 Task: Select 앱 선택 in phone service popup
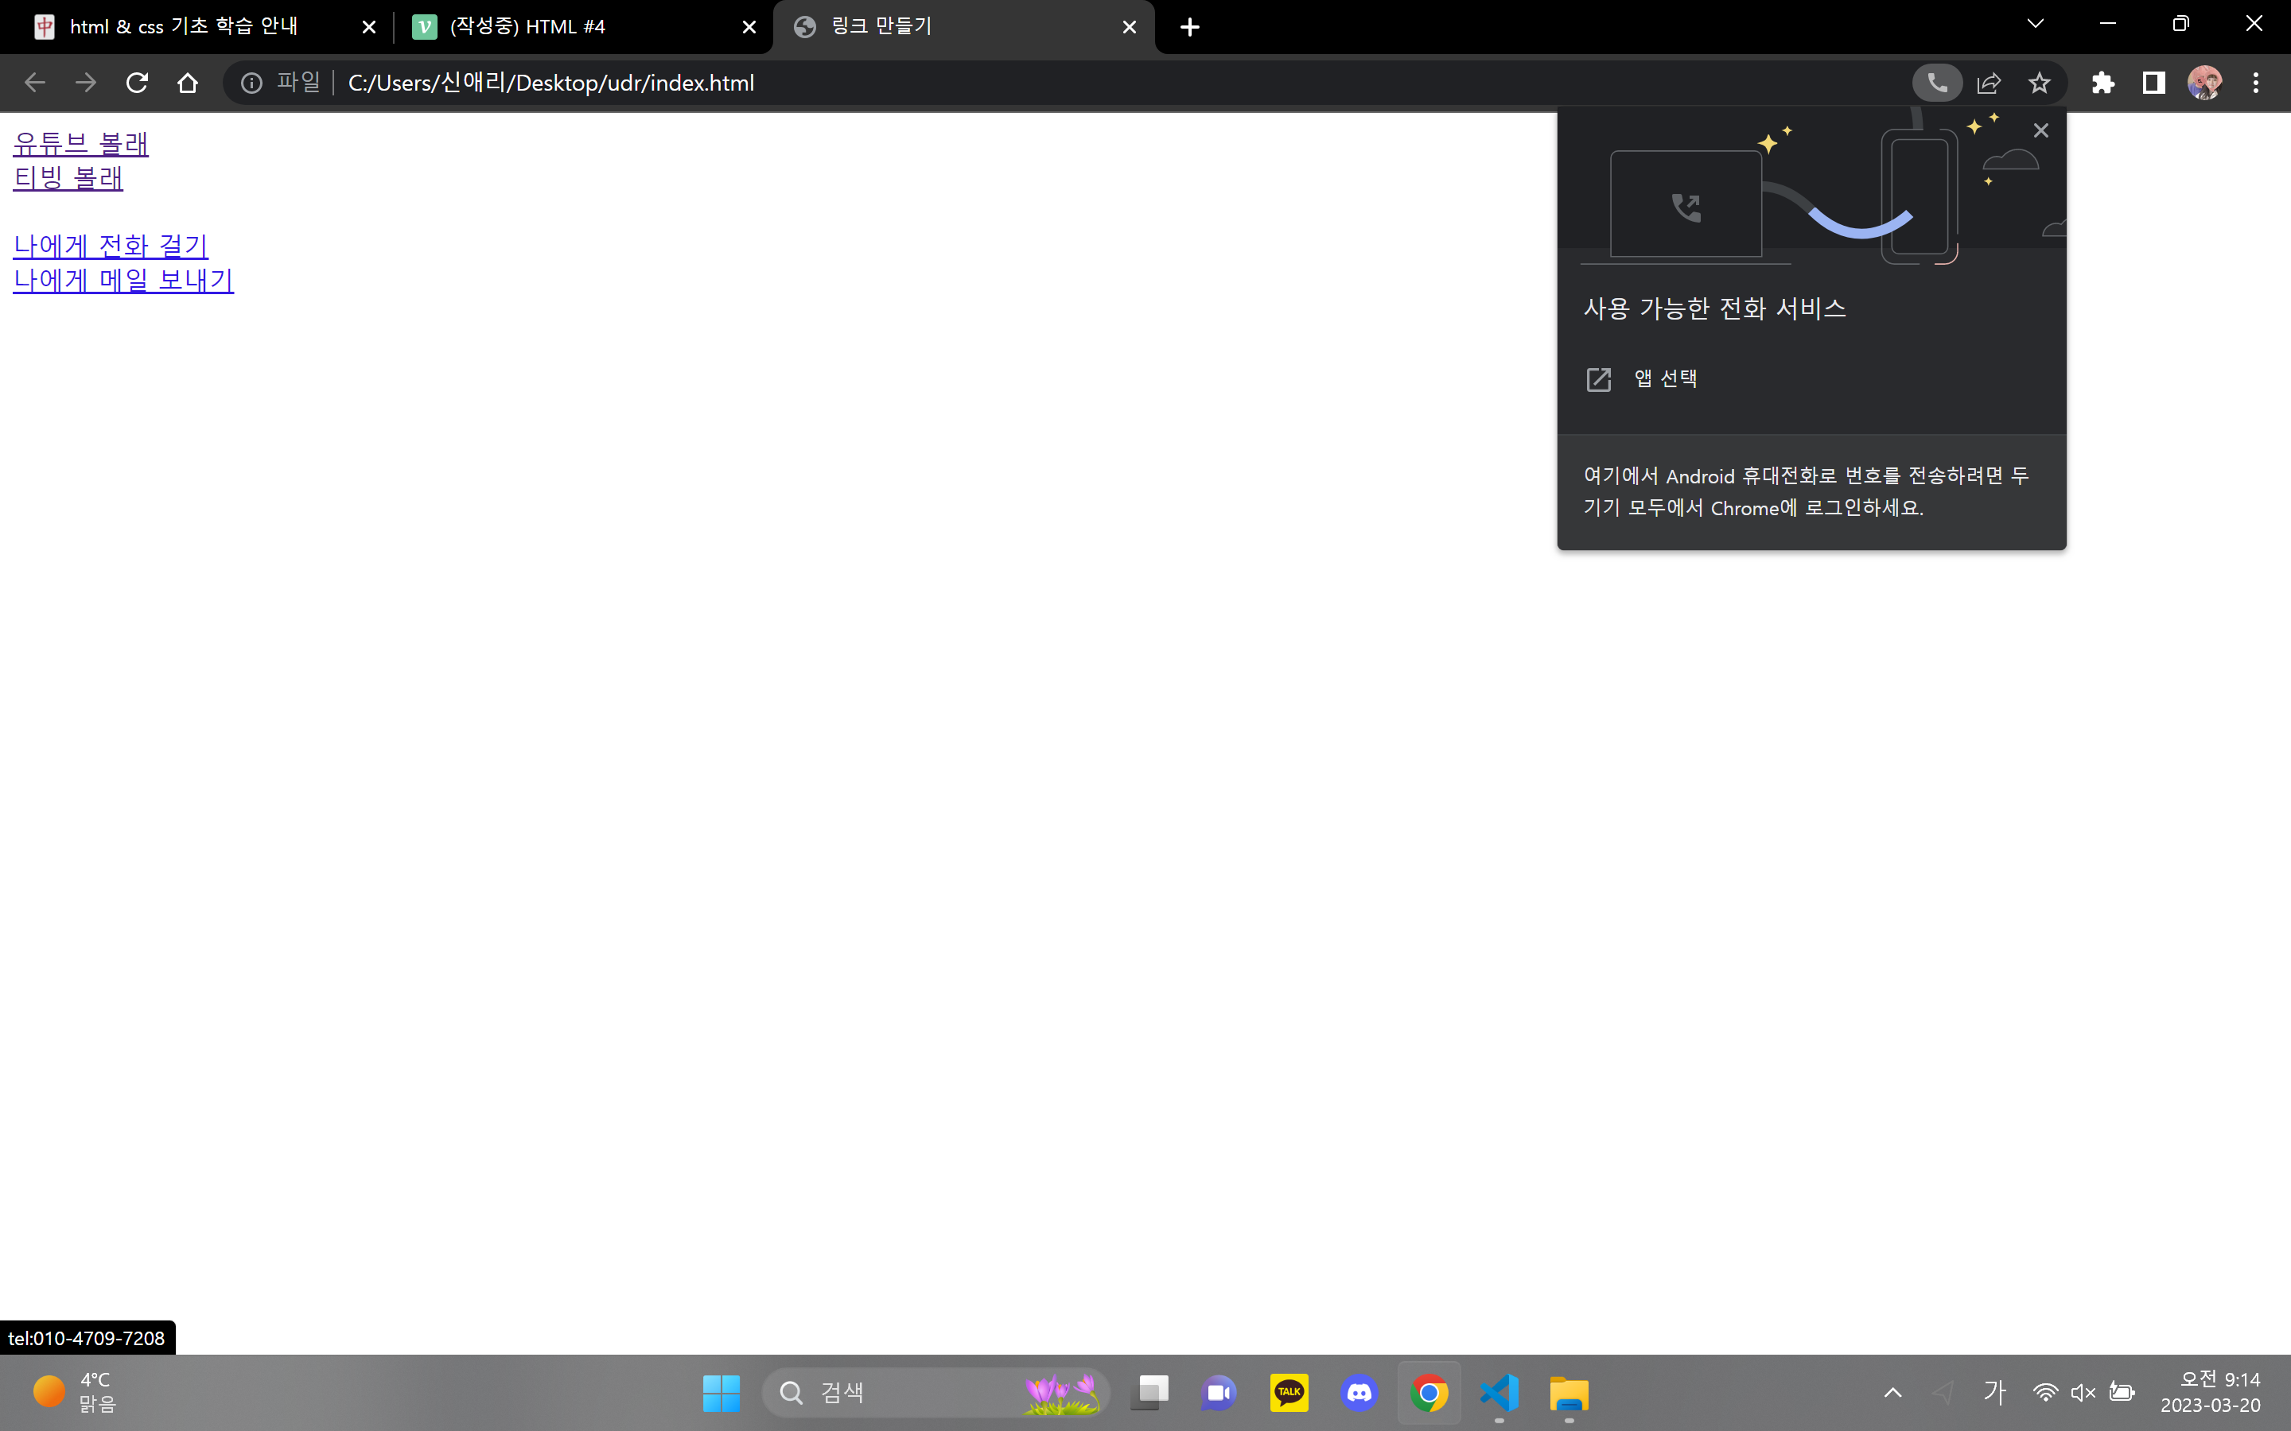pyautogui.click(x=1665, y=378)
